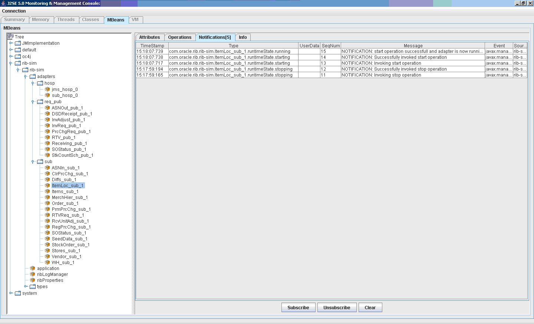
Task: Open the Connection menu
Action: coord(14,11)
